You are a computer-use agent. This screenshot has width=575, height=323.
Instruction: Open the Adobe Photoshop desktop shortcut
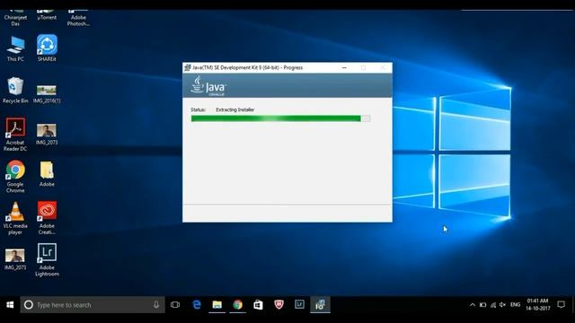click(x=78, y=18)
